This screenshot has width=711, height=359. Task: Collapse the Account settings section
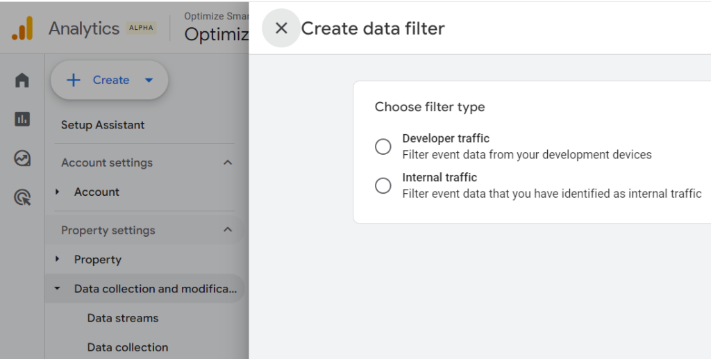point(228,162)
